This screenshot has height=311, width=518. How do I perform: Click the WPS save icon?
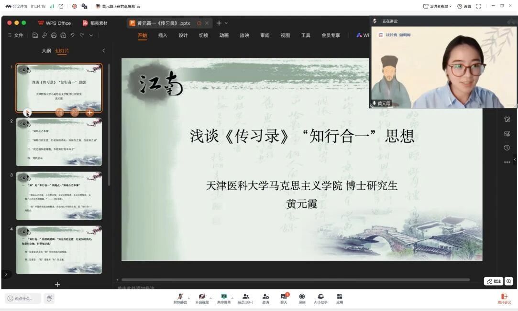tap(35, 35)
